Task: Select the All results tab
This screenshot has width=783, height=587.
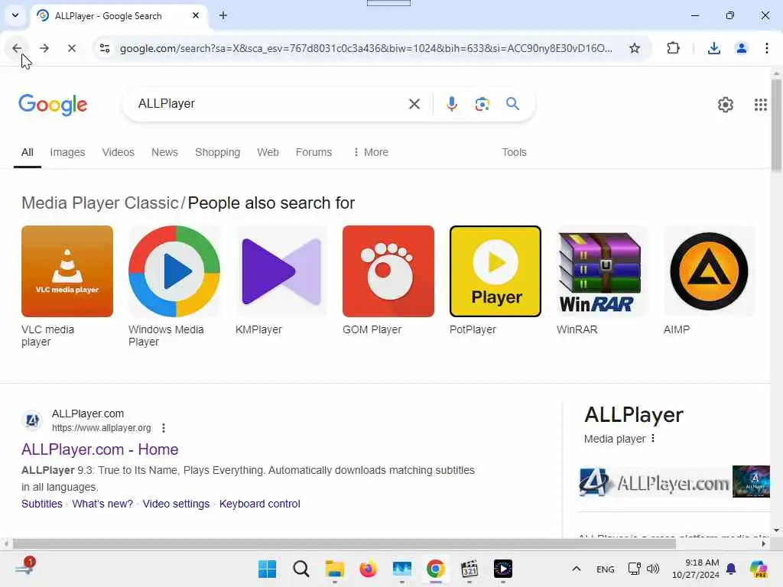Action: pyautogui.click(x=28, y=152)
